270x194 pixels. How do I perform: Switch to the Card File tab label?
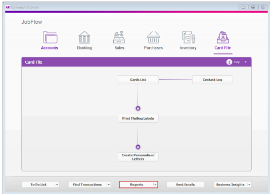222,48
